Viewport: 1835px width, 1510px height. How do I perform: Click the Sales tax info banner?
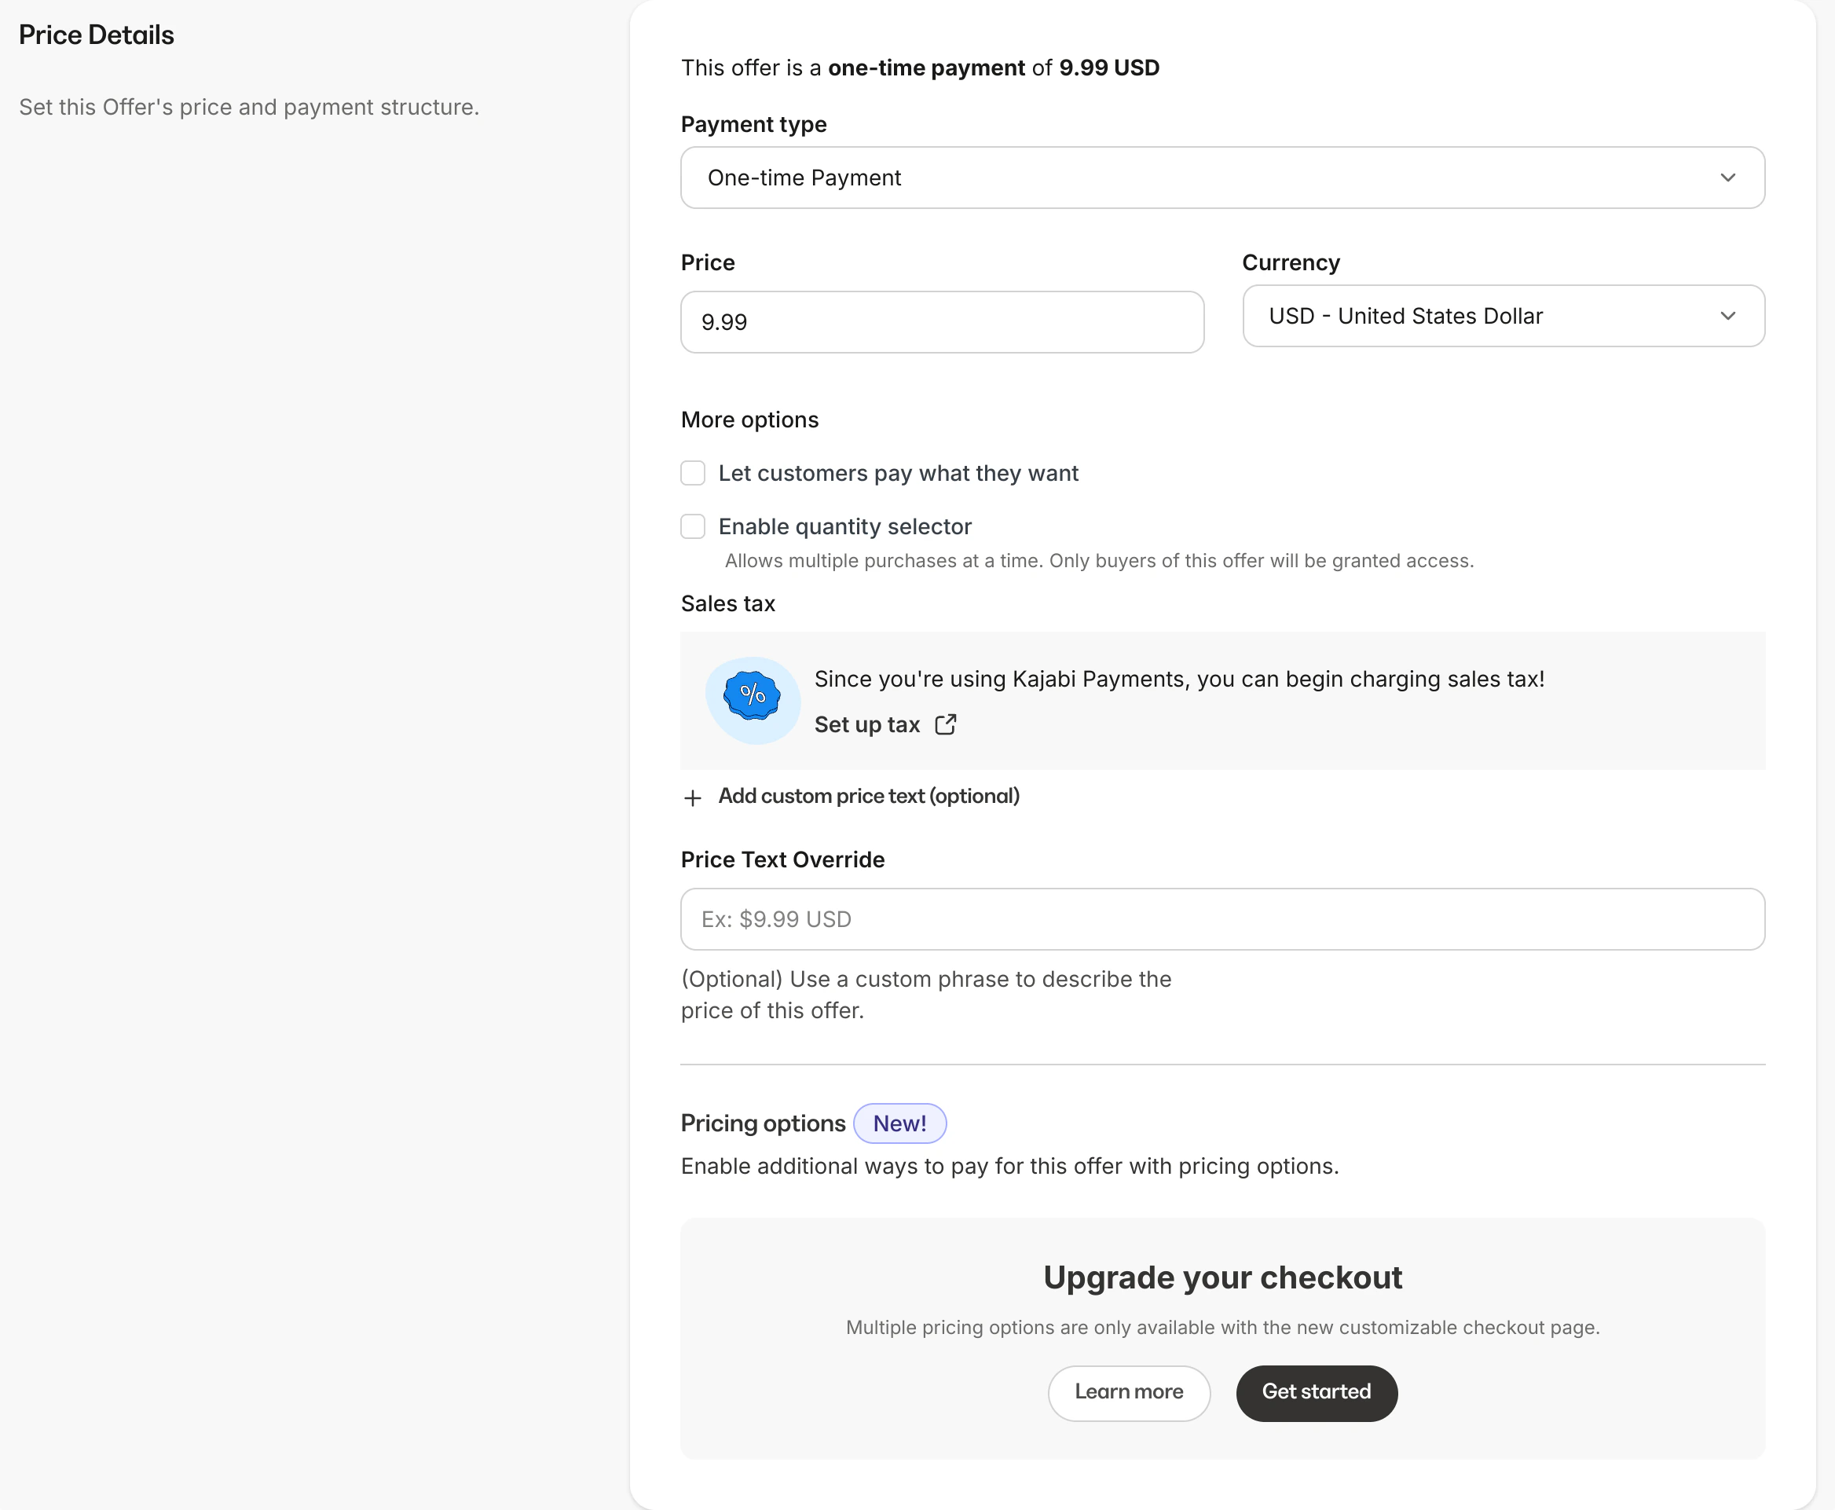click(1222, 701)
